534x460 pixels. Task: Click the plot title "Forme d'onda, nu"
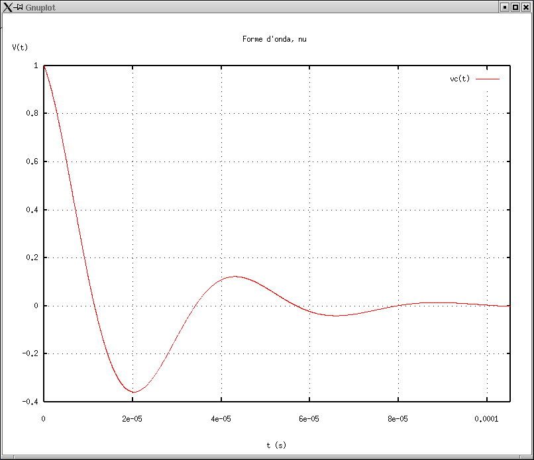(x=274, y=39)
